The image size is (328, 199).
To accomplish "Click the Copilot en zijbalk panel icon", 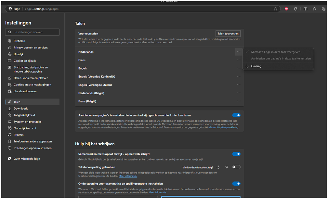I will point(10,61).
